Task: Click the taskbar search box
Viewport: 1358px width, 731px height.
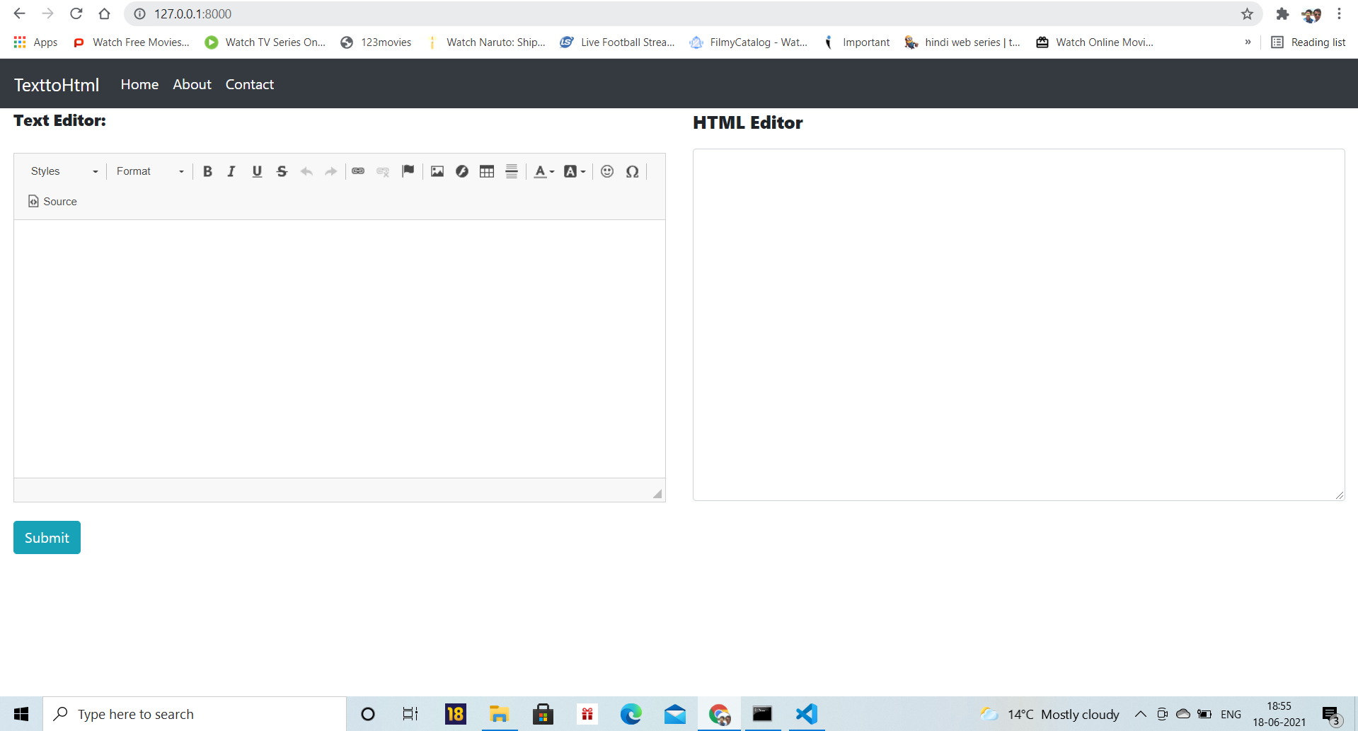Action: tap(195, 714)
